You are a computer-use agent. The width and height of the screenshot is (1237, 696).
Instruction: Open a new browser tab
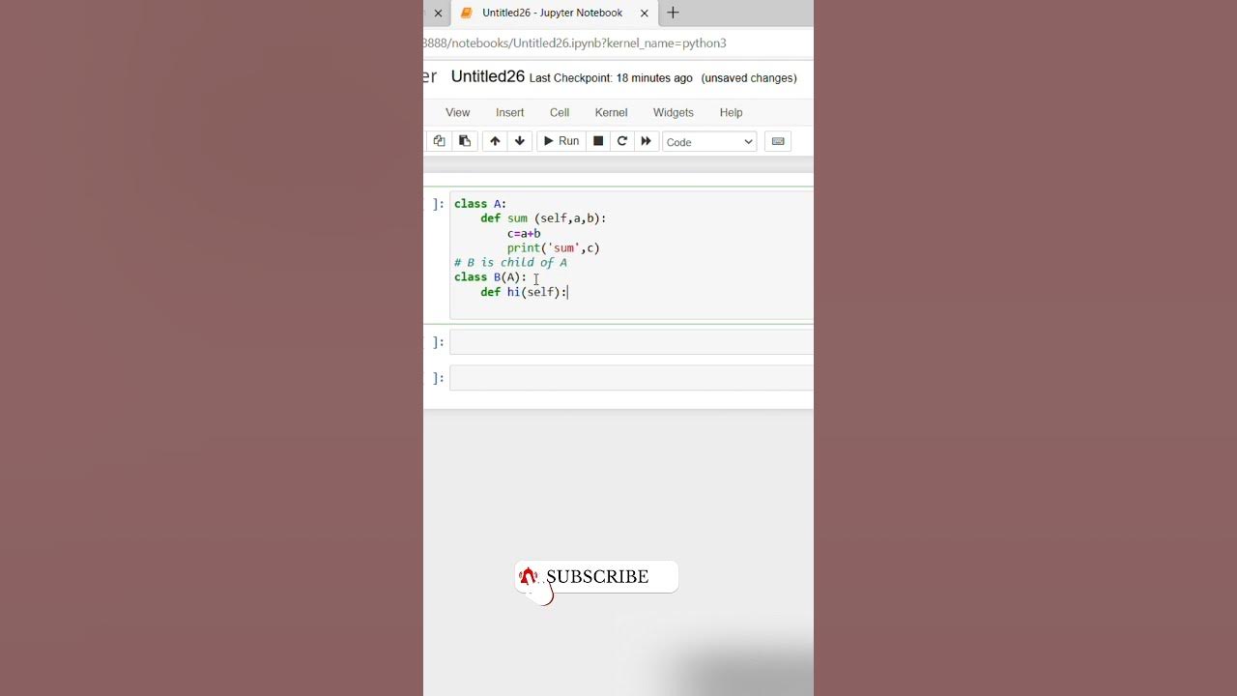click(673, 13)
